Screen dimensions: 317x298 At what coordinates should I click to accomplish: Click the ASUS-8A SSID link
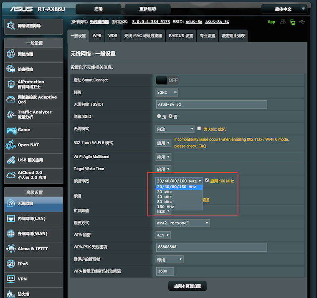194,22
